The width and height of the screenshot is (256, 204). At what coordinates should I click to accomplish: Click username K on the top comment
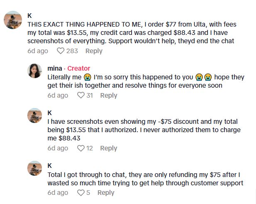[29, 15]
